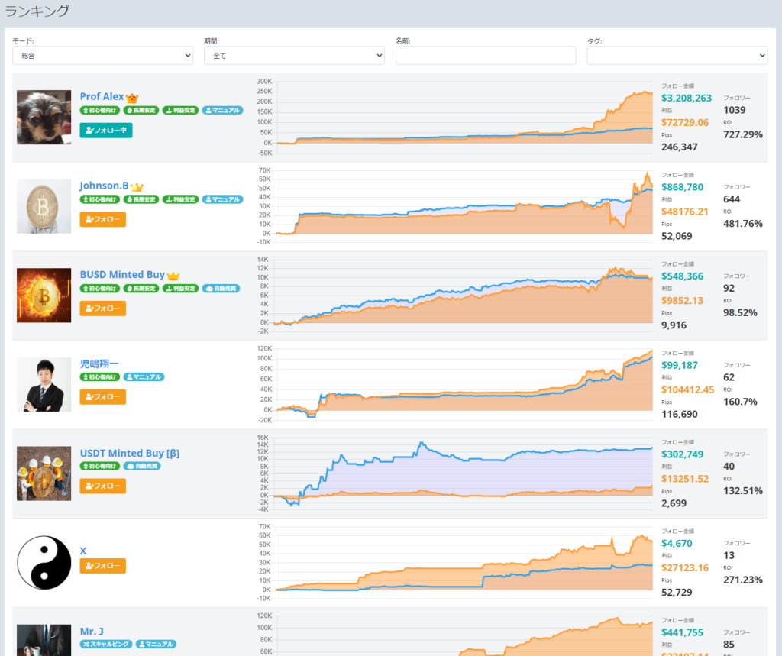Click Prof Alex's puppy avatar
782x656 pixels.
click(44, 118)
